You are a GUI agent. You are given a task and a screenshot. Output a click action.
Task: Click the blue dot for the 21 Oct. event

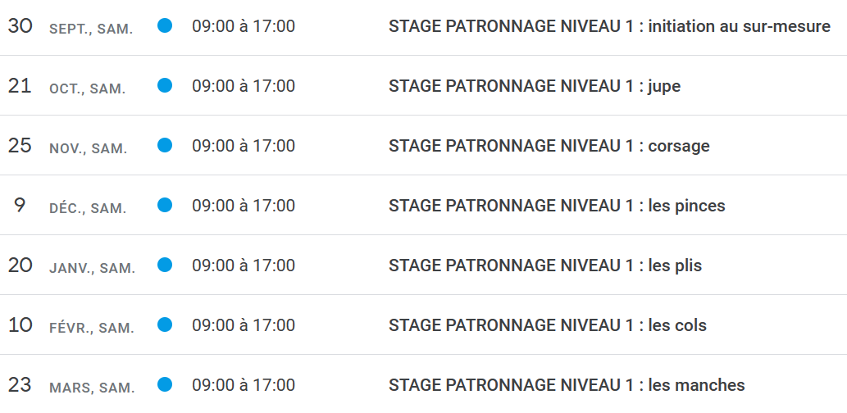click(165, 85)
